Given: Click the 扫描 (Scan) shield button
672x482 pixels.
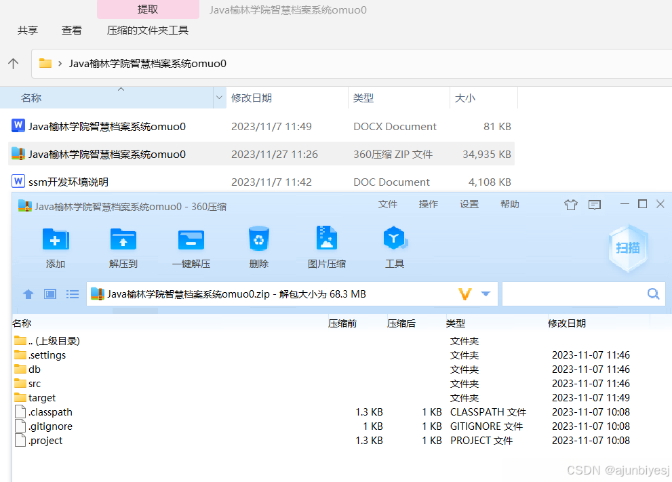Looking at the screenshot, I should click(628, 248).
